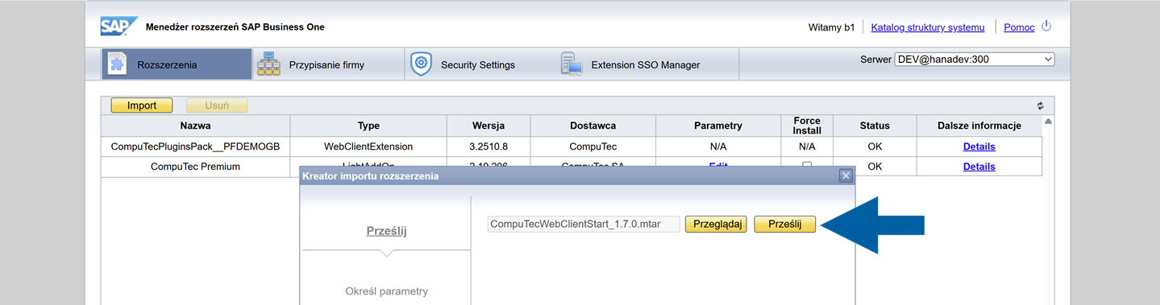Open Details for CompuTec Premium
This screenshot has height=305, width=1160.
tap(979, 167)
